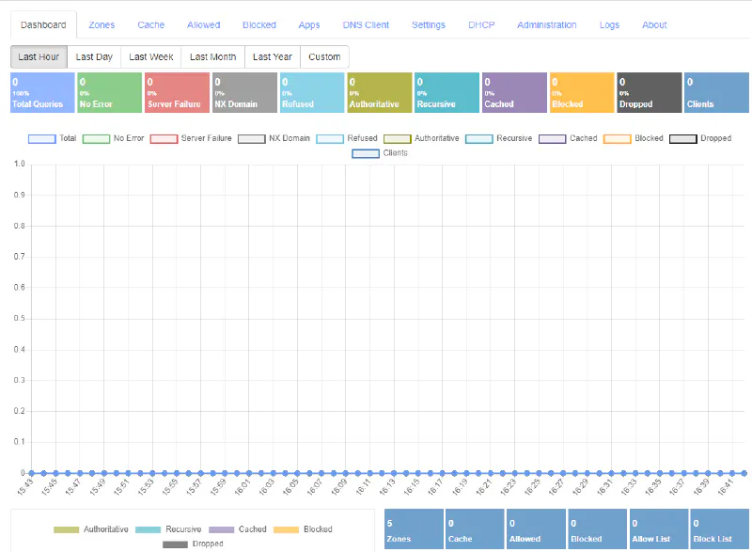The image size is (752, 552).
Task: Toggle Dropped line chart legend entry
Action: 700,138
